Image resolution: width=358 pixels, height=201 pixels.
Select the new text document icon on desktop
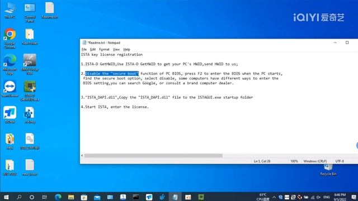click(x=30, y=167)
